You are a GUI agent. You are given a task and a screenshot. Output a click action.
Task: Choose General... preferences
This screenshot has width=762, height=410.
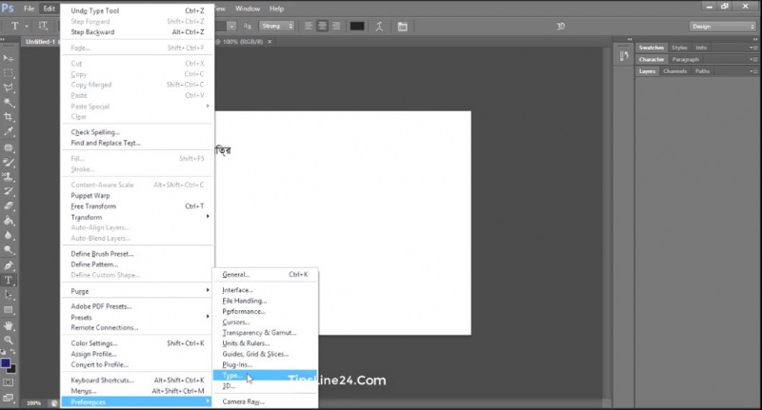[x=266, y=274]
